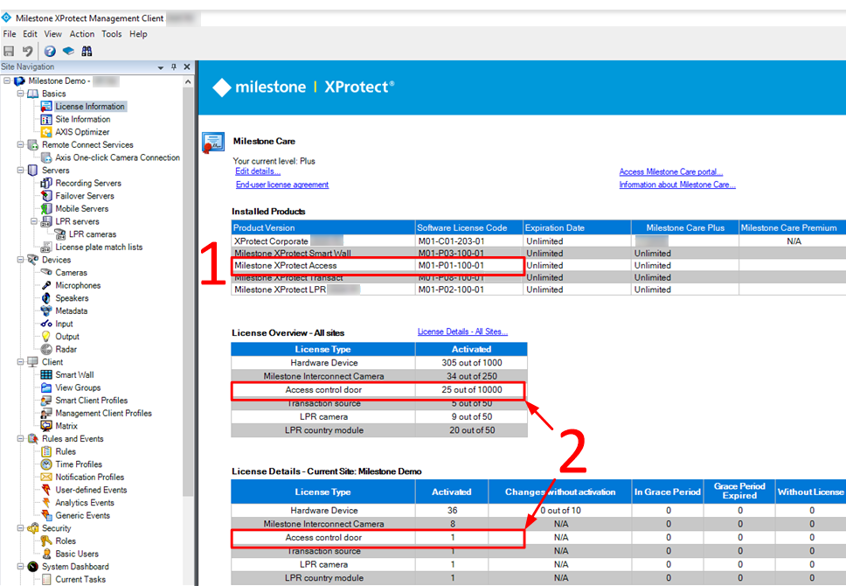Viewport: 846px width, 586px height.
Task: Click the Notification Profiles envelope icon
Action: pyautogui.click(x=46, y=477)
